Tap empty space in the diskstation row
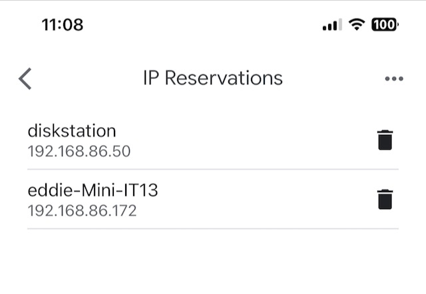The image size is (426, 294). coord(253,140)
